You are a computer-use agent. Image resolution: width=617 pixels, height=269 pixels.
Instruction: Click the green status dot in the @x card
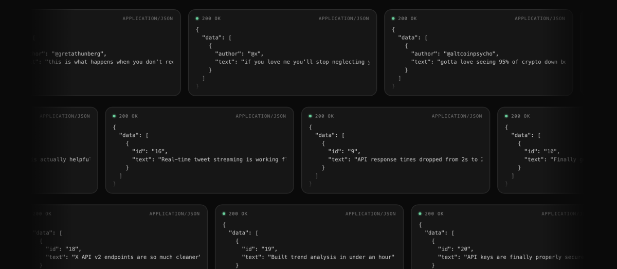tap(197, 19)
